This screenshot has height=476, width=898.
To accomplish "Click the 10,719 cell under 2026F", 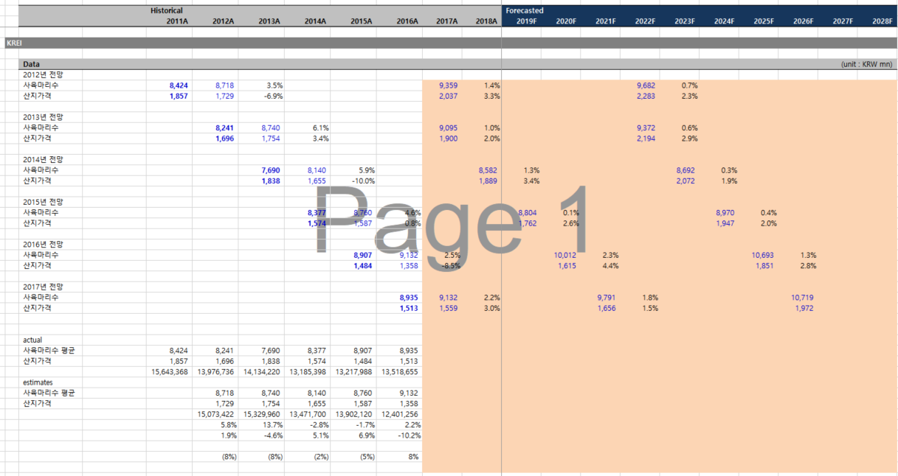I will pyautogui.click(x=802, y=298).
